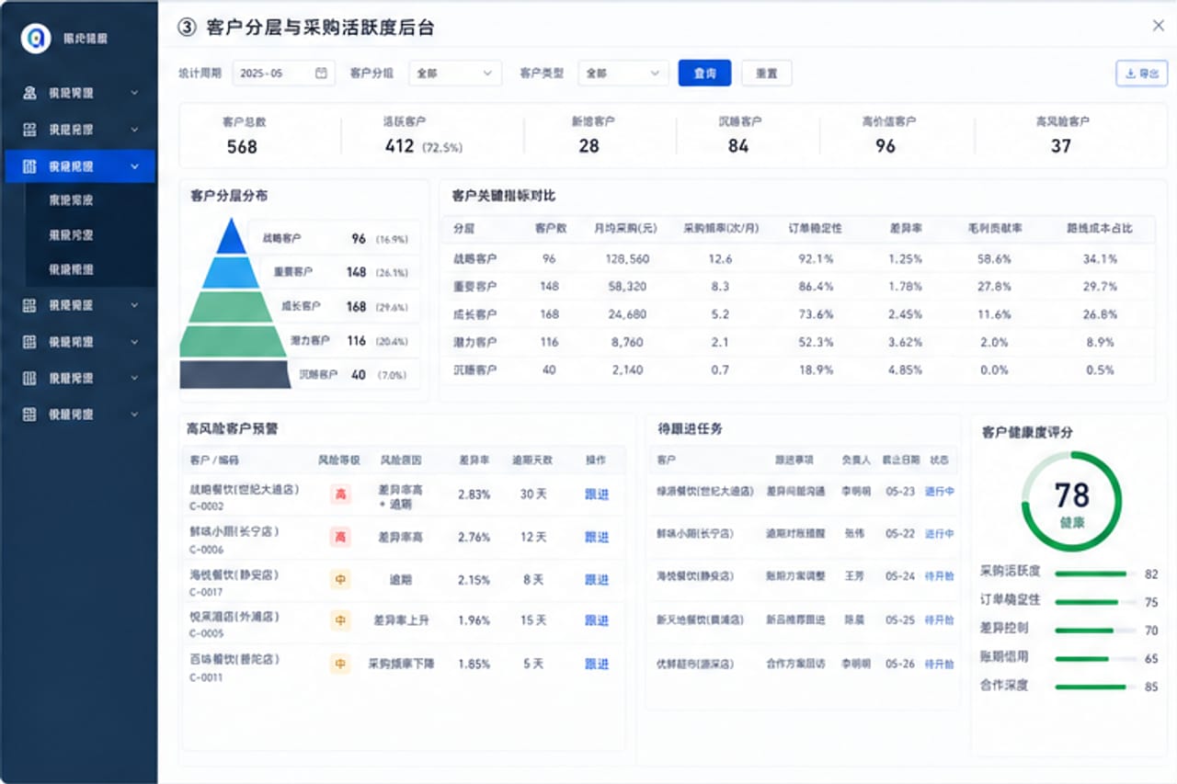Click 进行中 status for the 05-23 task

[939, 492]
